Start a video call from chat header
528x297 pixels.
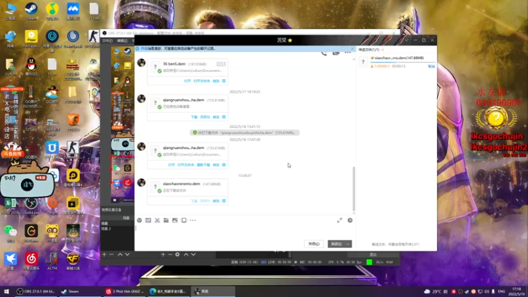(336, 53)
